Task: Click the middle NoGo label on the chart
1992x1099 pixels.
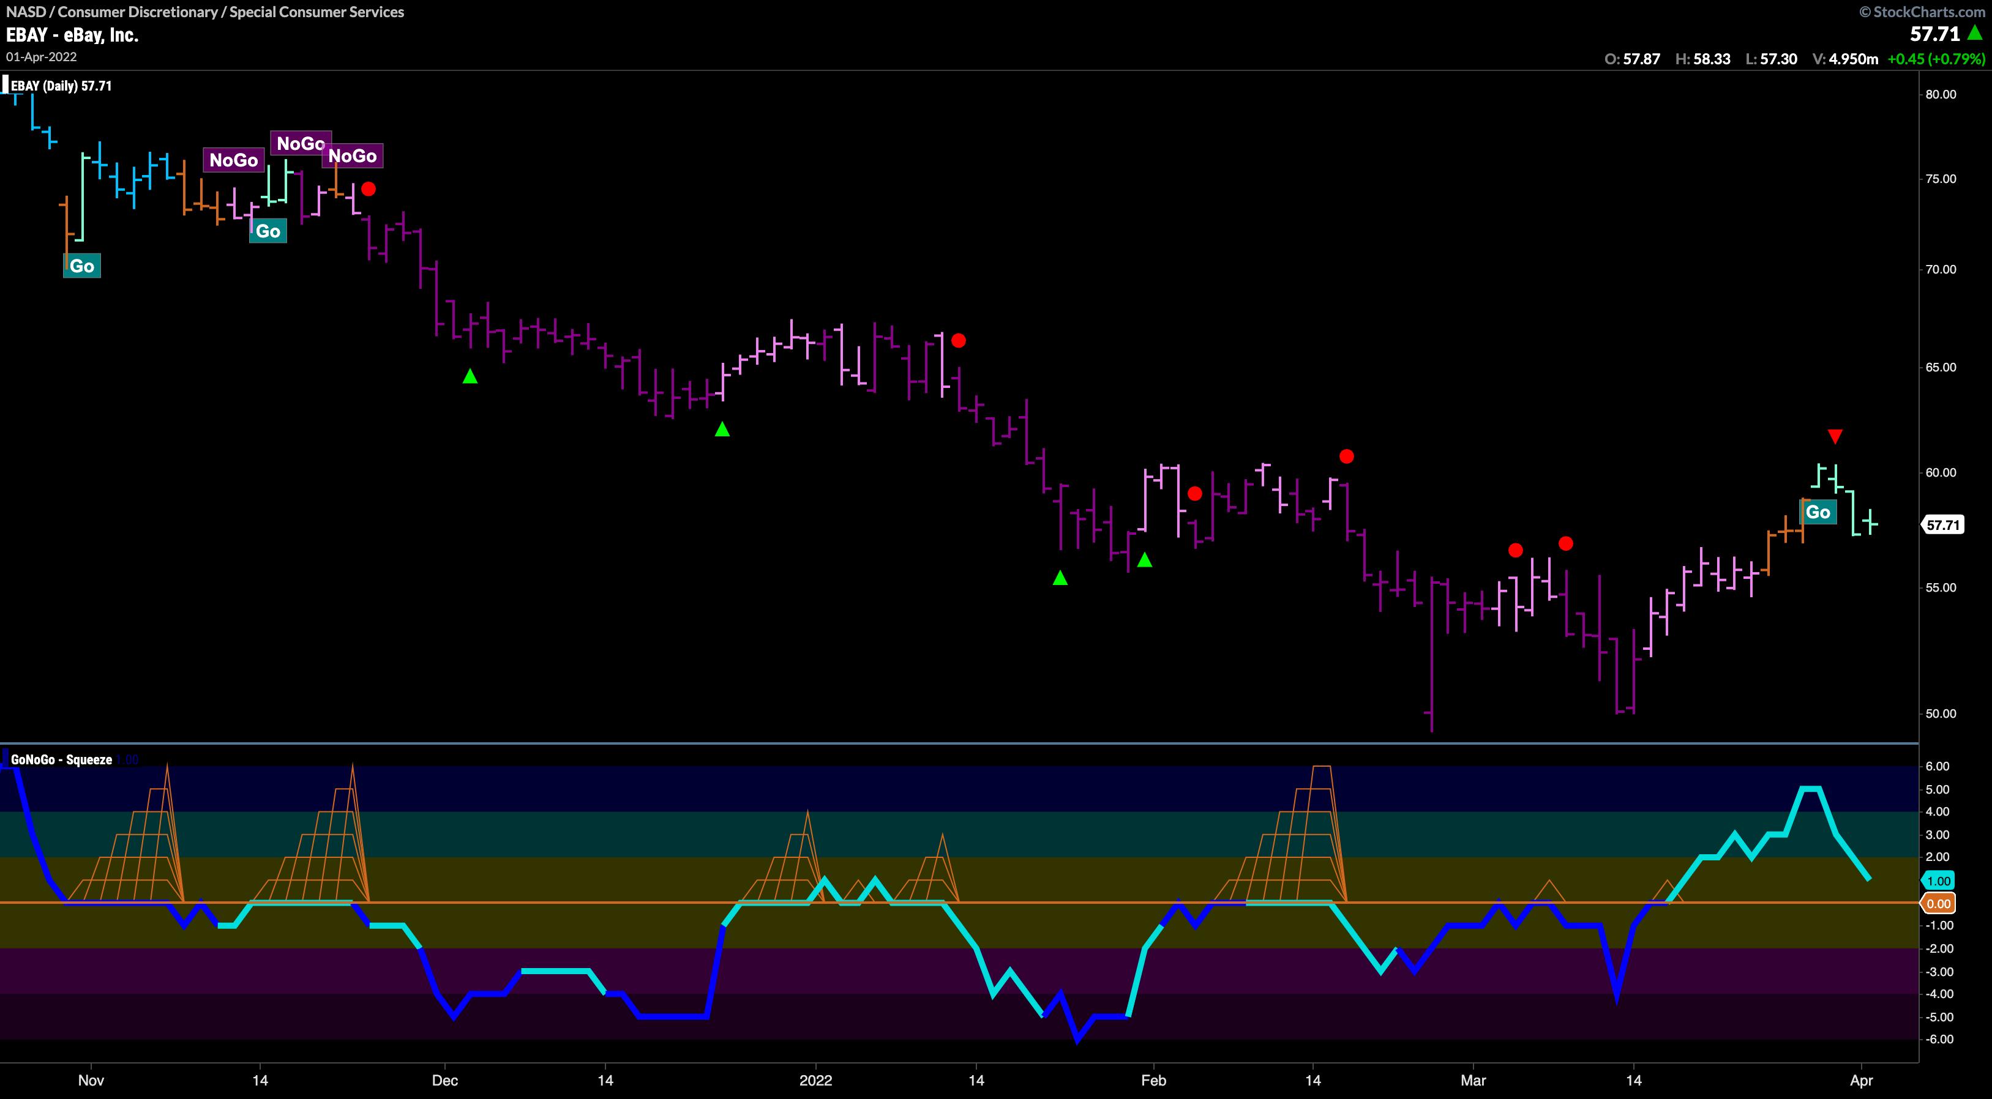Action: point(300,143)
